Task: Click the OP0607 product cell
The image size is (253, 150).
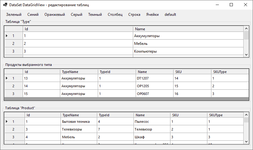Action: (155, 94)
